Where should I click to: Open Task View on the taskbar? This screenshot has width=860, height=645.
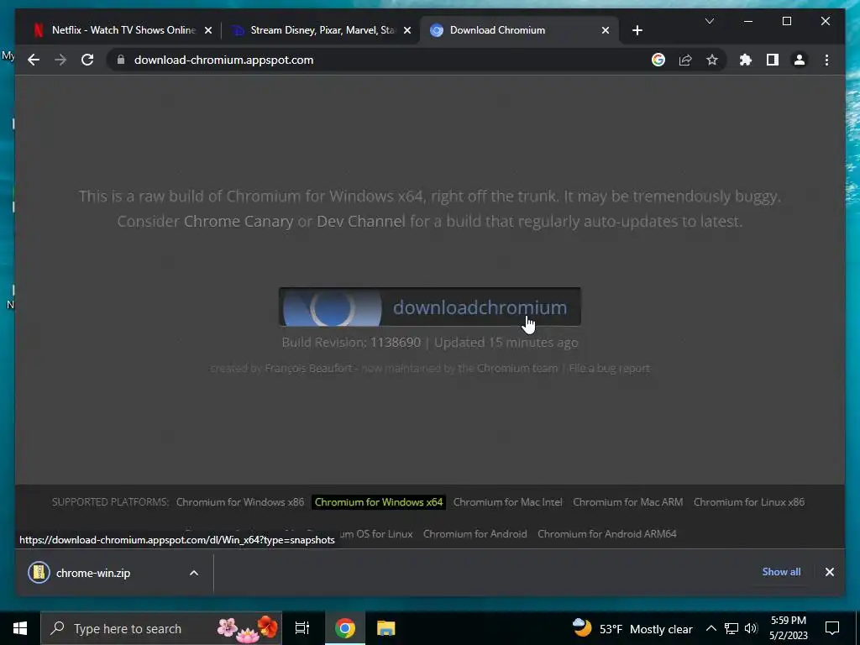click(302, 628)
